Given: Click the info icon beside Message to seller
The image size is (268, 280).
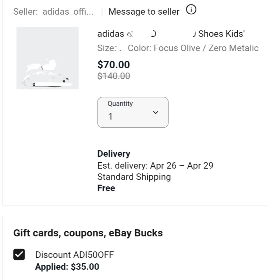Looking at the screenshot, I should pos(191,10).
